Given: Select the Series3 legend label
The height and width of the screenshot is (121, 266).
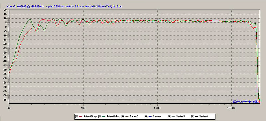Looking at the screenshot, I should 134,117.
